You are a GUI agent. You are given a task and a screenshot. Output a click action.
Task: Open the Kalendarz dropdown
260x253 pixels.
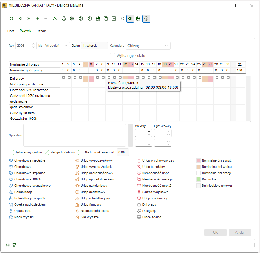(x=148, y=46)
